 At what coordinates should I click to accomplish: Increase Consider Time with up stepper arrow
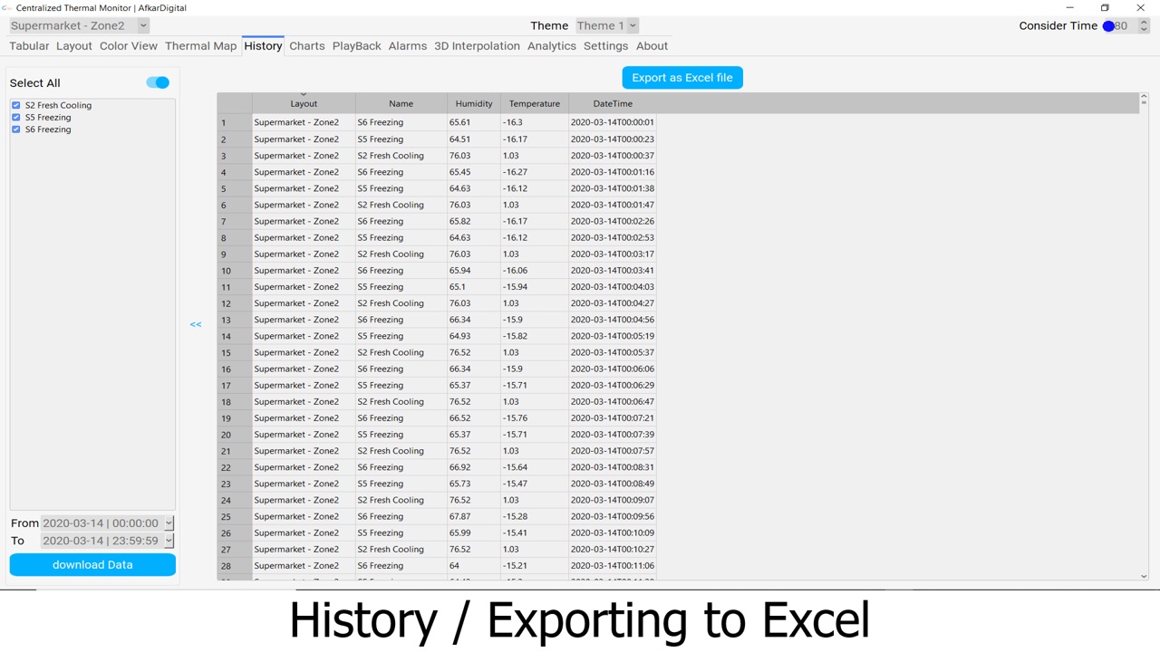click(1144, 22)
